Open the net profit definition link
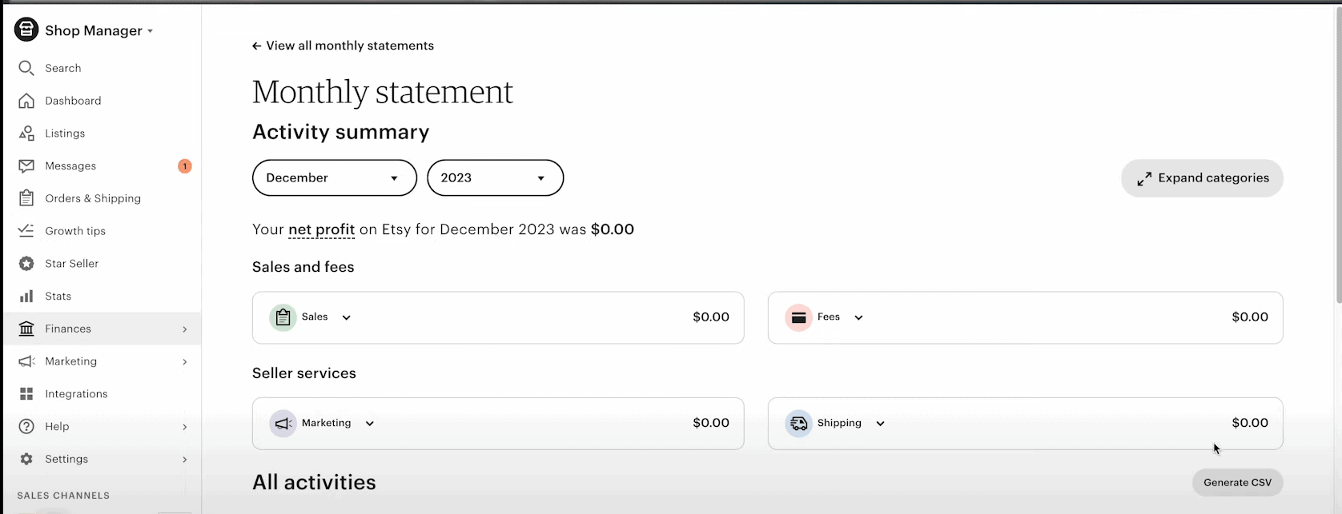 (x=321, y=229)
